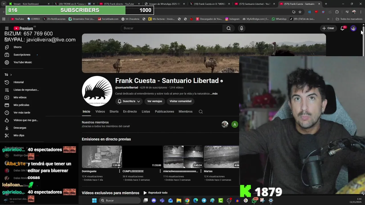Screen dimensions: 365x205
Task: Focus the YouTube Buscar search field
Action: (172, 28)
